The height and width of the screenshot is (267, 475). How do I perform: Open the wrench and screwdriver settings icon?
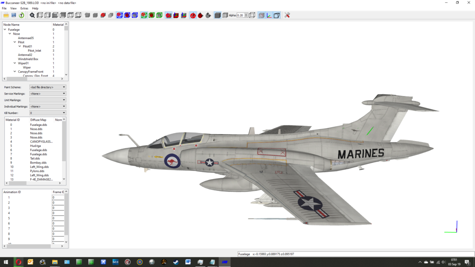[287, 15]
